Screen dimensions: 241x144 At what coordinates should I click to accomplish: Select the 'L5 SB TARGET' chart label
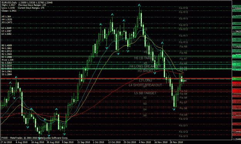[145, 93]
